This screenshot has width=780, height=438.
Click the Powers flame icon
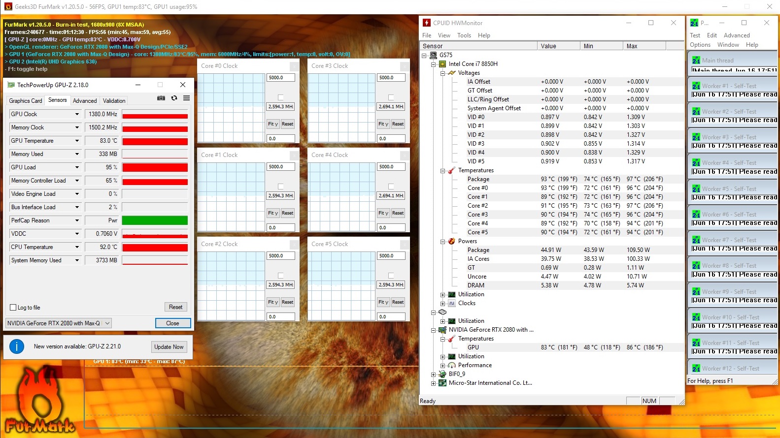click(452, 241)
